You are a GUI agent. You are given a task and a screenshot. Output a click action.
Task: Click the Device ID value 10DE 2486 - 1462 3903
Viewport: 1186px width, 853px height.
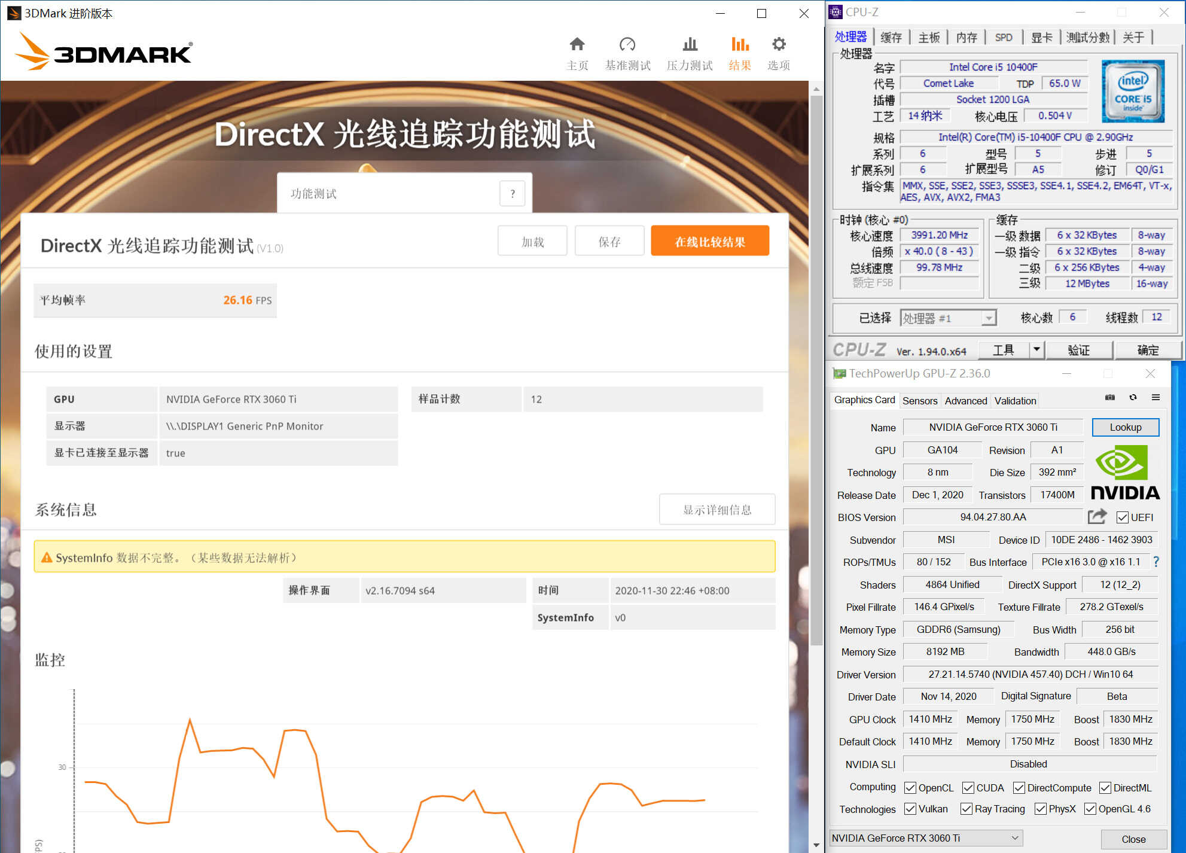tap(1102, 540)
